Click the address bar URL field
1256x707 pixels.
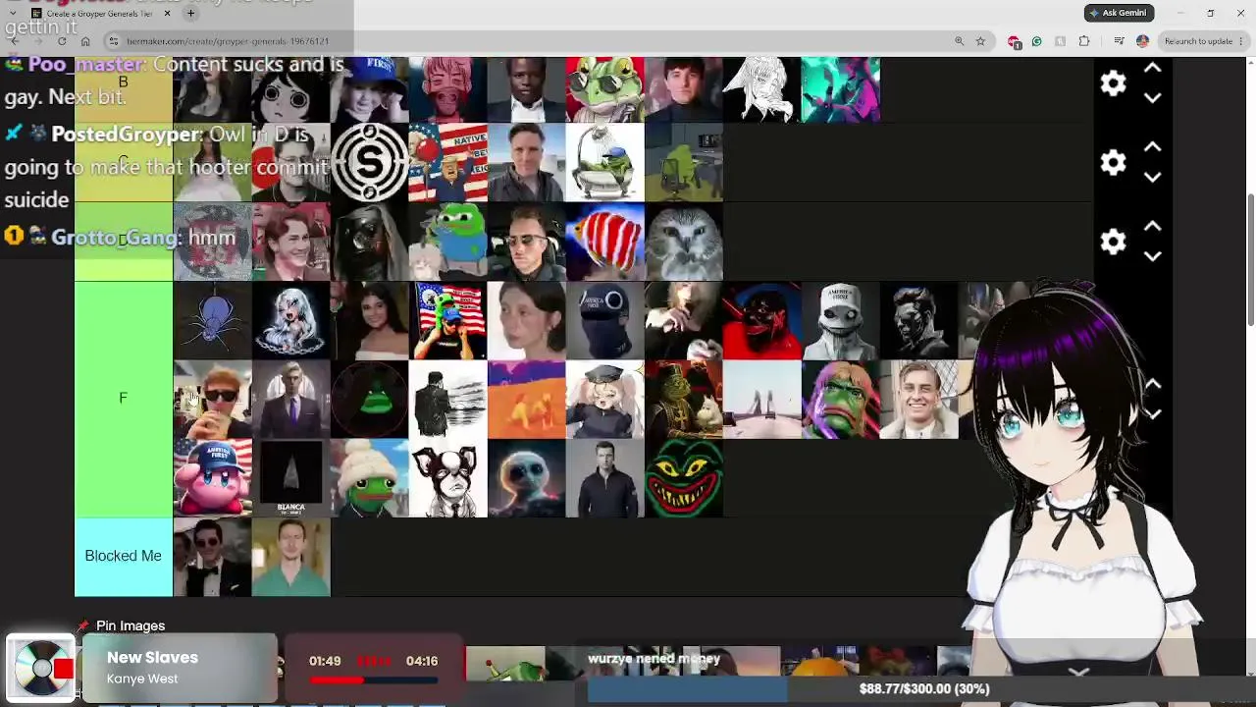click(530, 41)
